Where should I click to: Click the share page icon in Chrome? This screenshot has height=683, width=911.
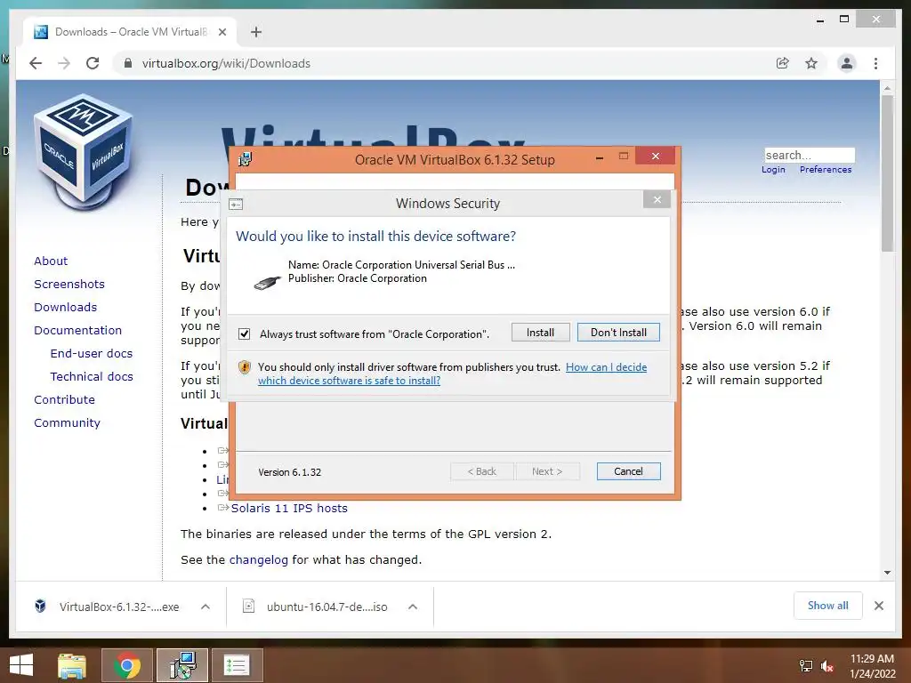click(783, 63)
